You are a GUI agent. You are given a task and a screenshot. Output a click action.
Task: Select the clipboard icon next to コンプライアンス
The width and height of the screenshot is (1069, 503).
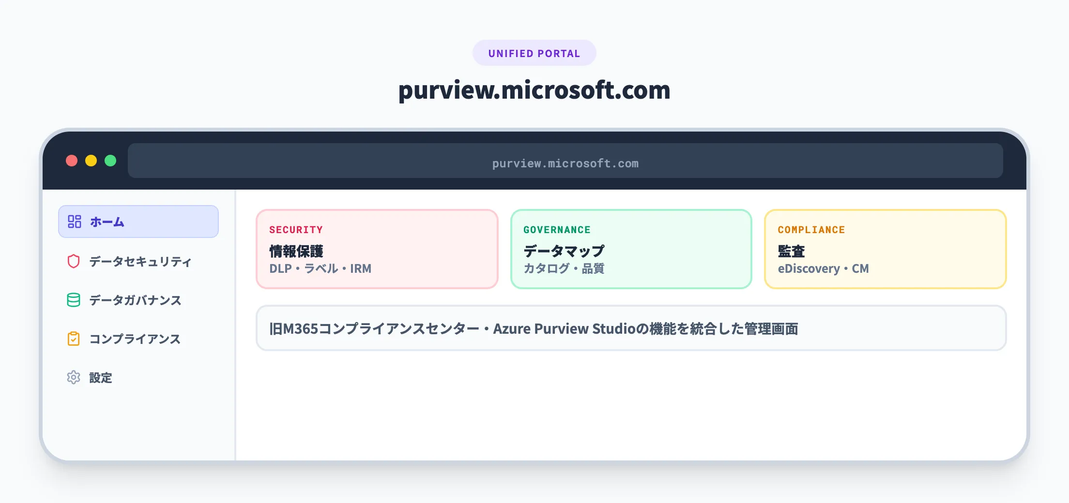74,339
